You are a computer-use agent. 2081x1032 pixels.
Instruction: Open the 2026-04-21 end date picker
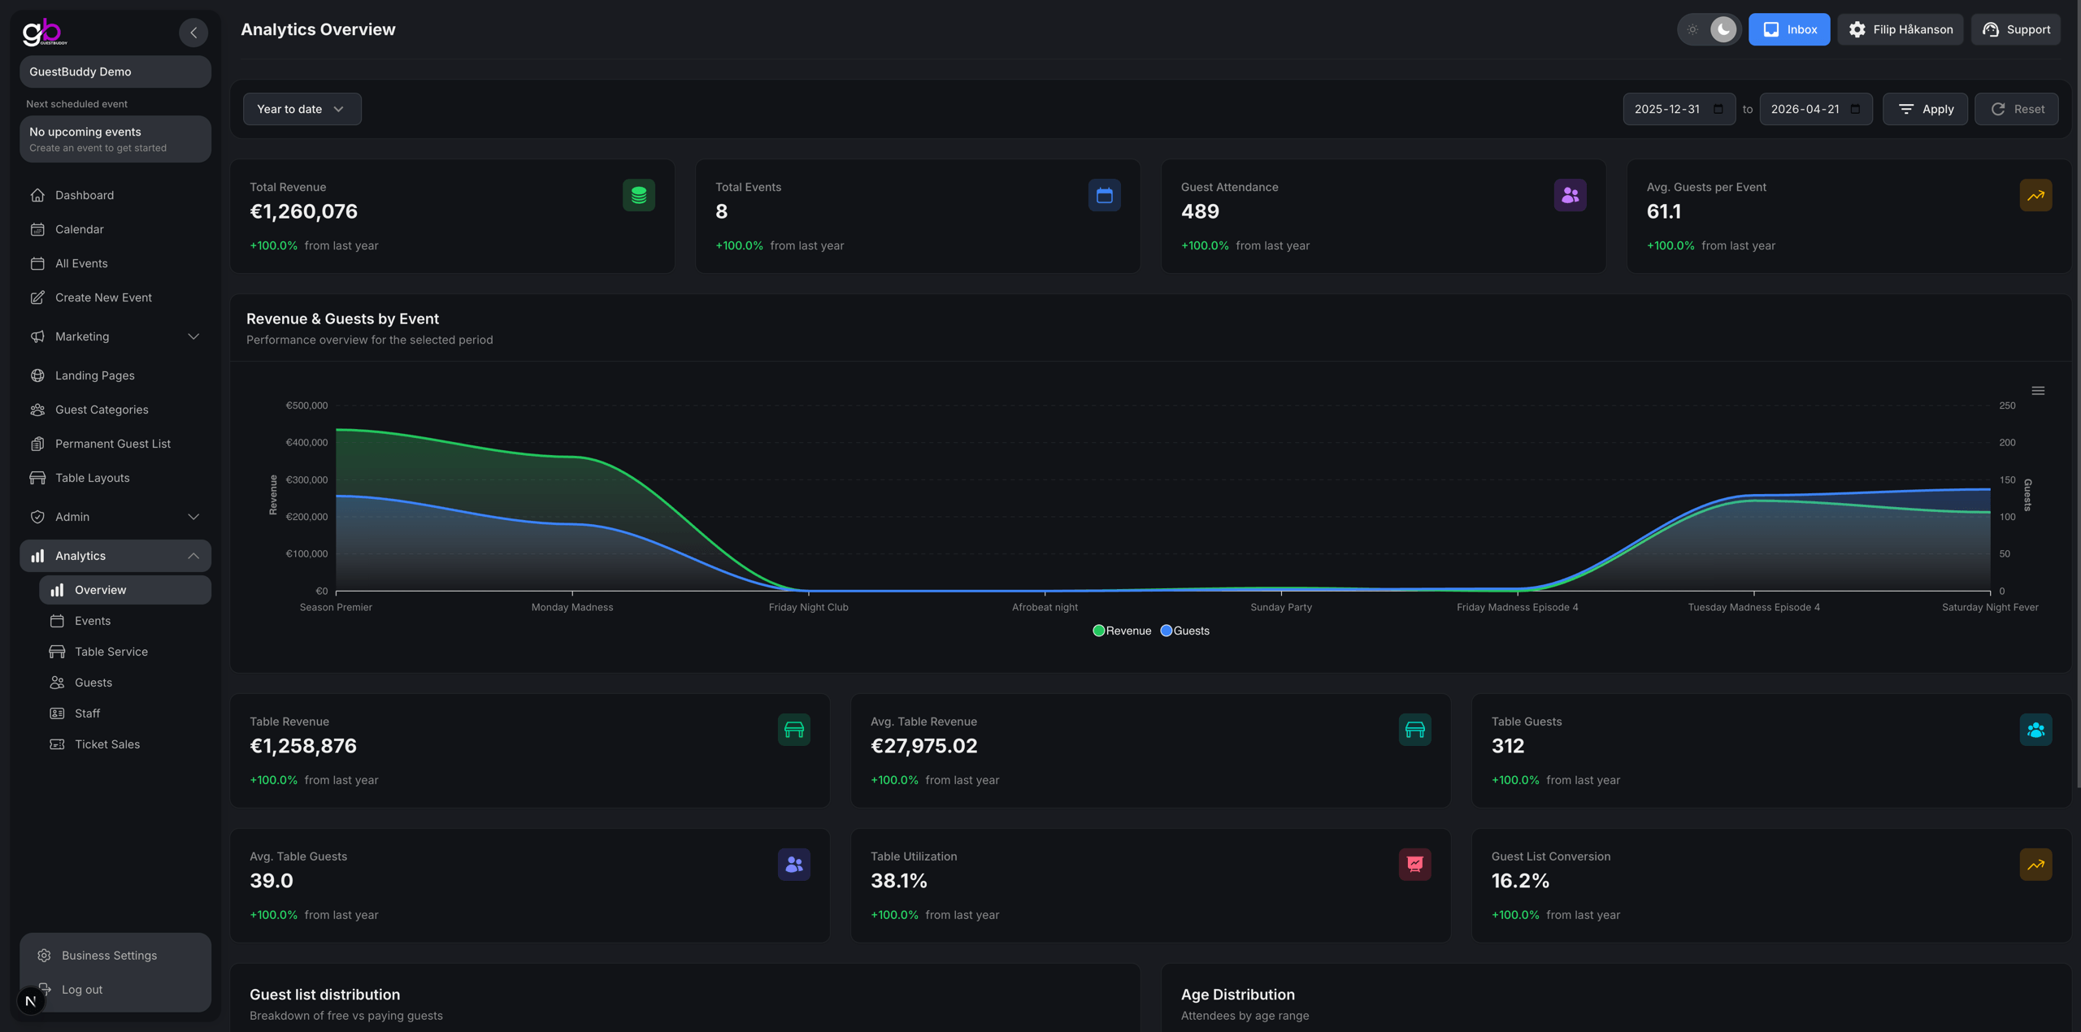(x=1814, y=108)
